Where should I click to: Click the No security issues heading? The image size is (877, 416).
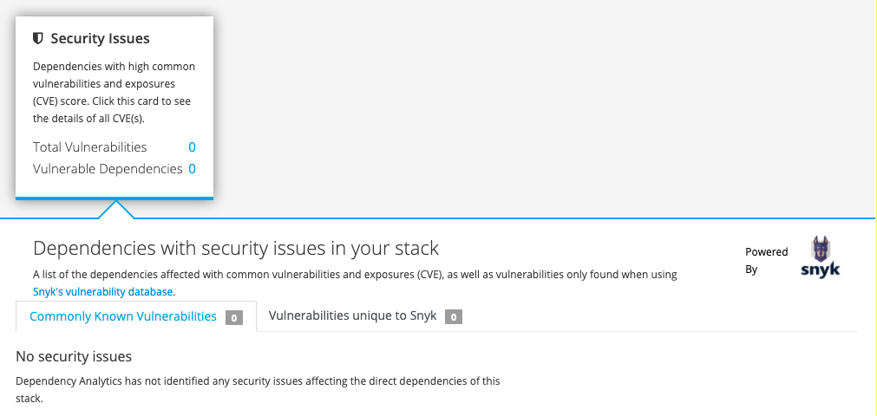tap(74, 356)
